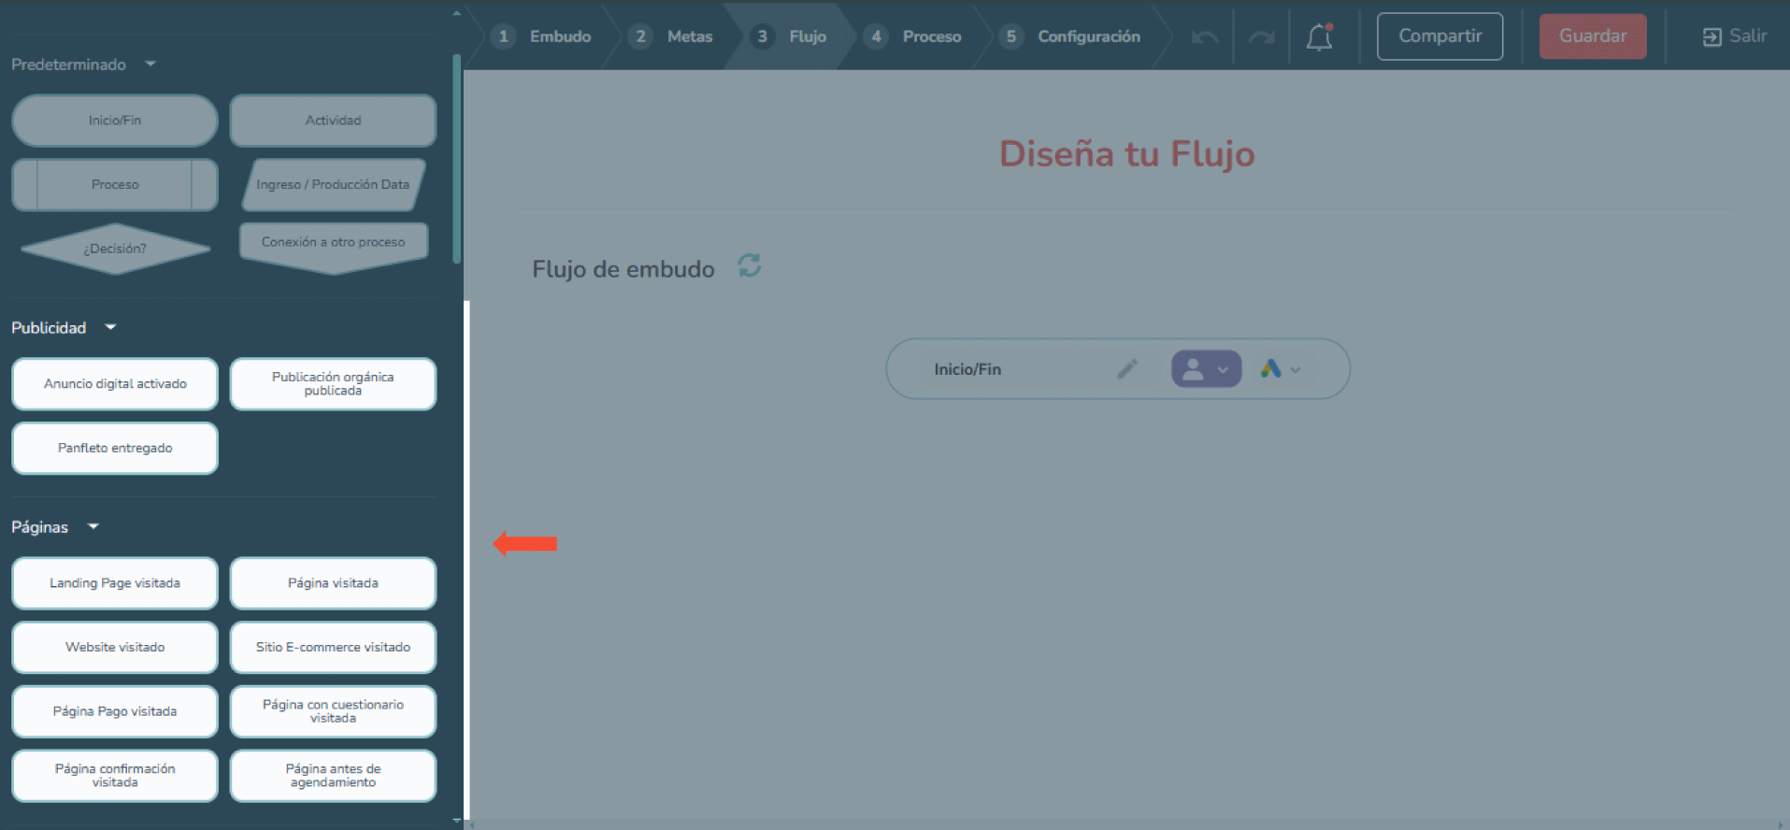Collapse the Páginas section
1790x830 pixels.
point(93,526)
